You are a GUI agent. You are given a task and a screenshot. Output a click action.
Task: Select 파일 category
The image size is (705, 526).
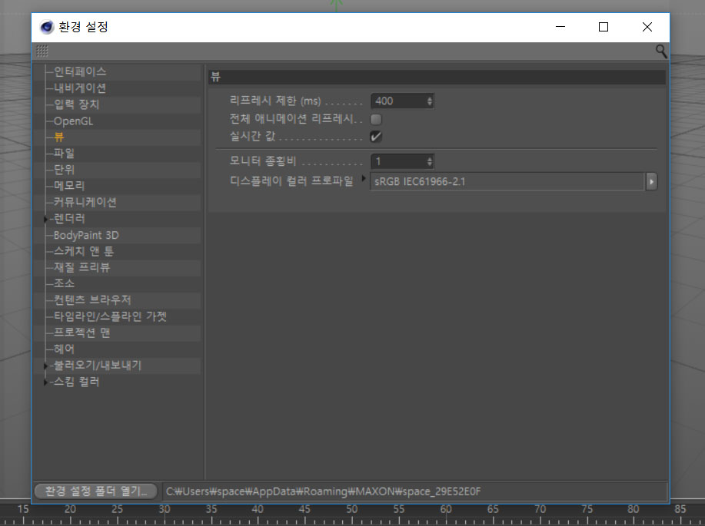pos(65,153)
